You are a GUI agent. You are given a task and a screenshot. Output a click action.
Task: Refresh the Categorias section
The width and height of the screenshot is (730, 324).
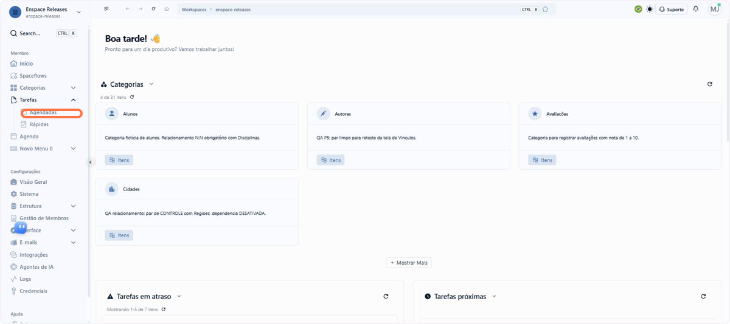coord(709,84)
